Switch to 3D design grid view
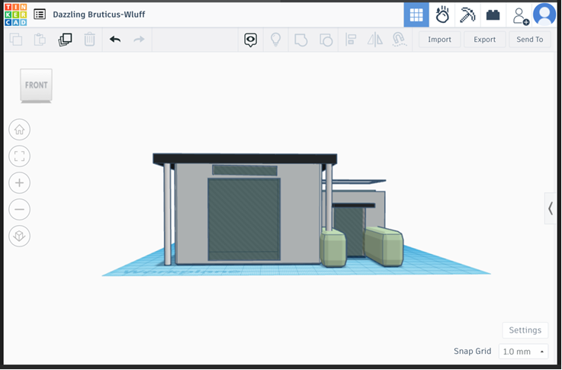 (x=416, y=14)
